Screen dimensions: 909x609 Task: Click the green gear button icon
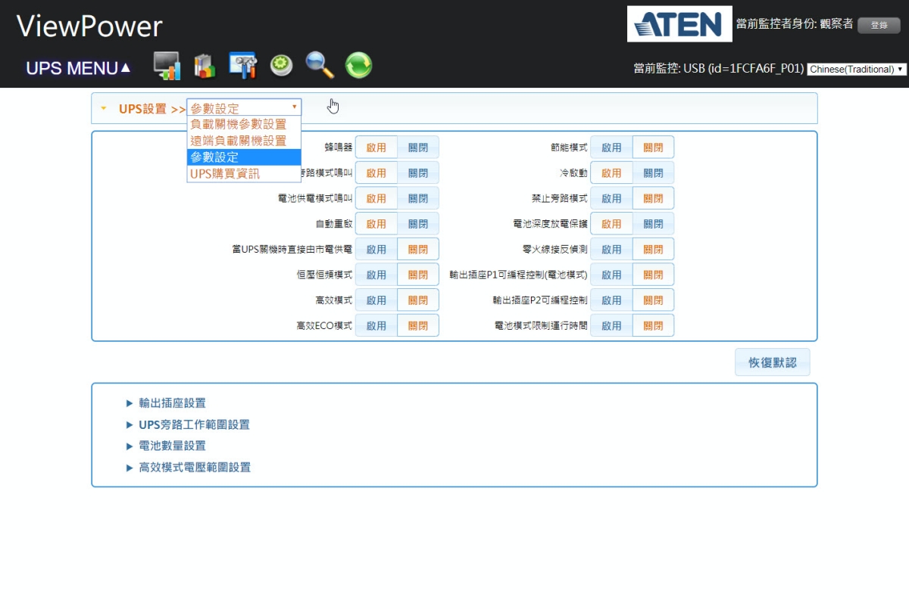coord(282,66)
